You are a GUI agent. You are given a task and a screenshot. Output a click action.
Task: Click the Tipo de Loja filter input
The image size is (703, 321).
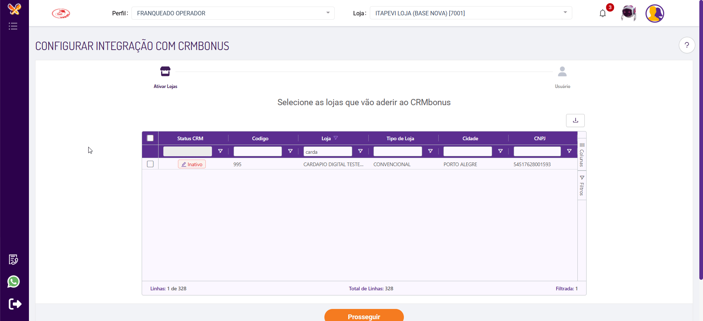[398, 152]
